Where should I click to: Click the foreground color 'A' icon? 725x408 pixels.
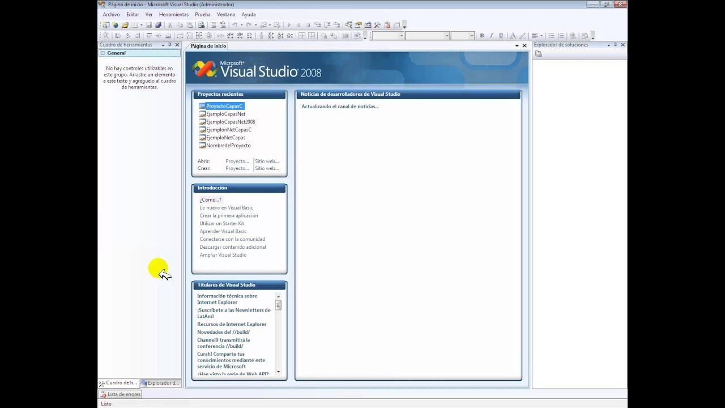click(513, 36)
